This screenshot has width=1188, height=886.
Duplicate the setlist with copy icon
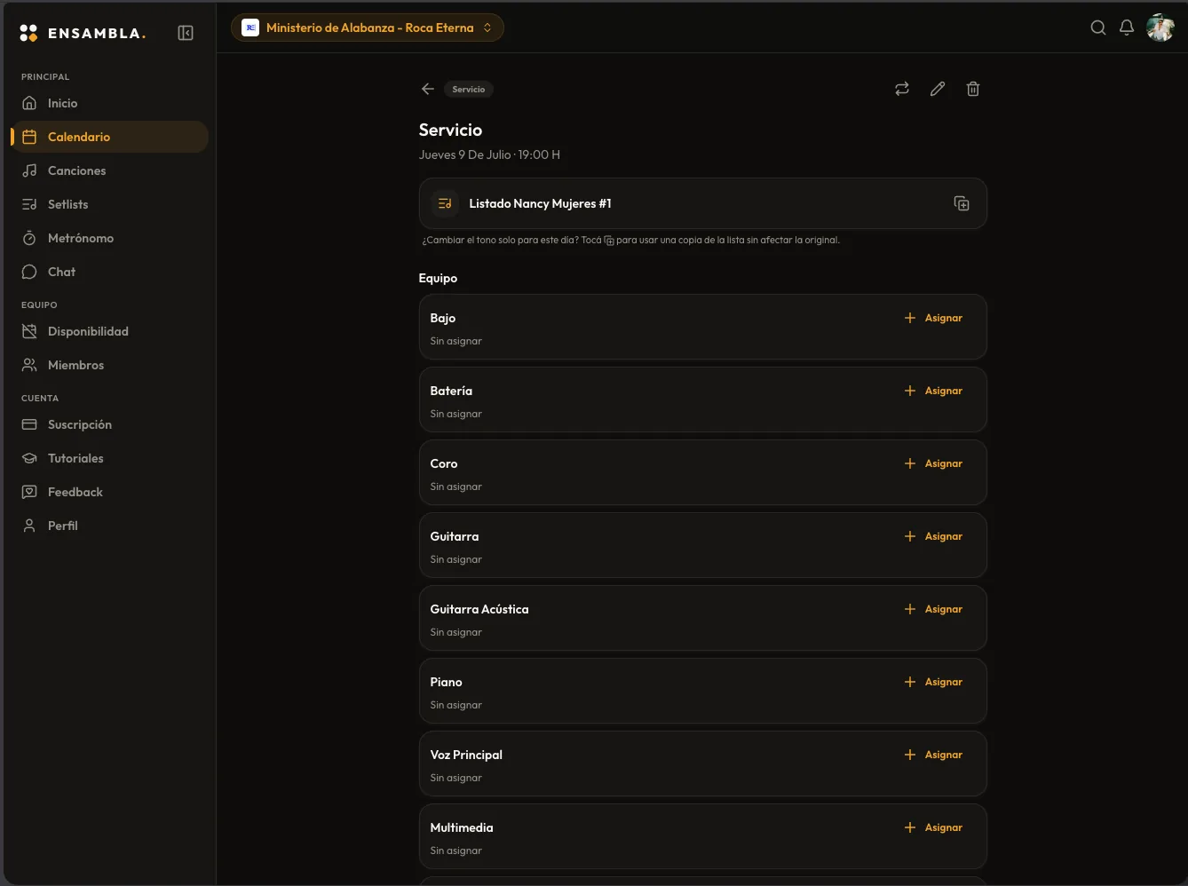click(962, 203)
